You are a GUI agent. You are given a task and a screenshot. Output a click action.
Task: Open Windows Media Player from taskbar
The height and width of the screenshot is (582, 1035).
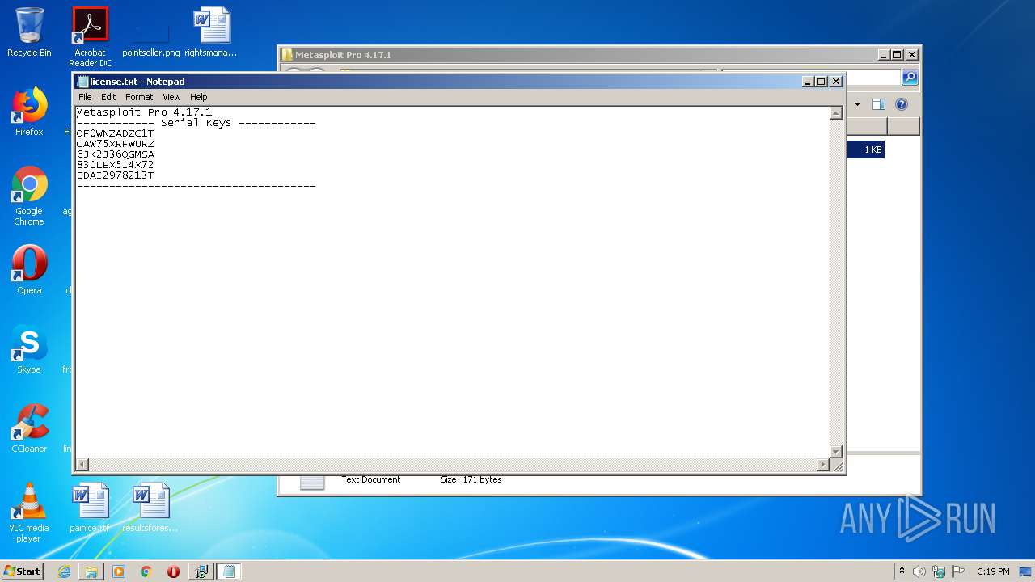coord(119,571)
